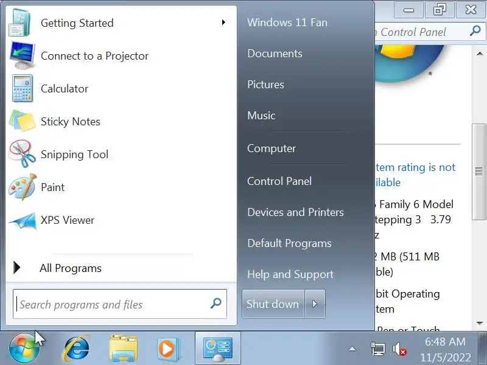
Task: Open Getting Started from the Start menu
Action: coord(121,23)
